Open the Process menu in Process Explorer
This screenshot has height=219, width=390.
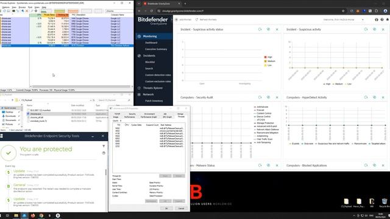pos(22,7)
